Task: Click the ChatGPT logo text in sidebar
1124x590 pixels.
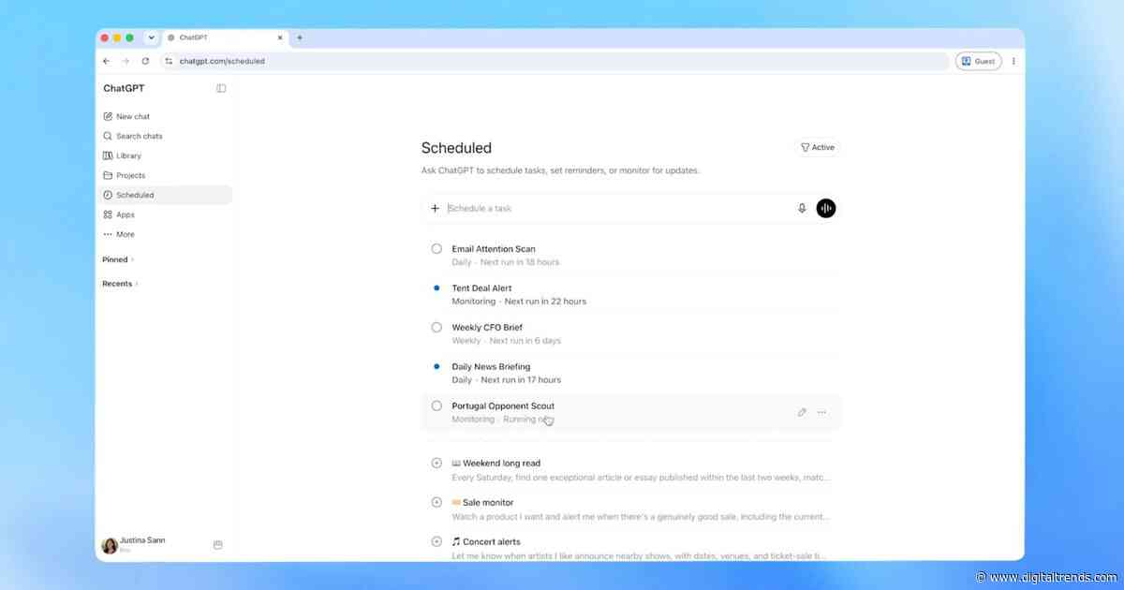Action: coord(124,88)
